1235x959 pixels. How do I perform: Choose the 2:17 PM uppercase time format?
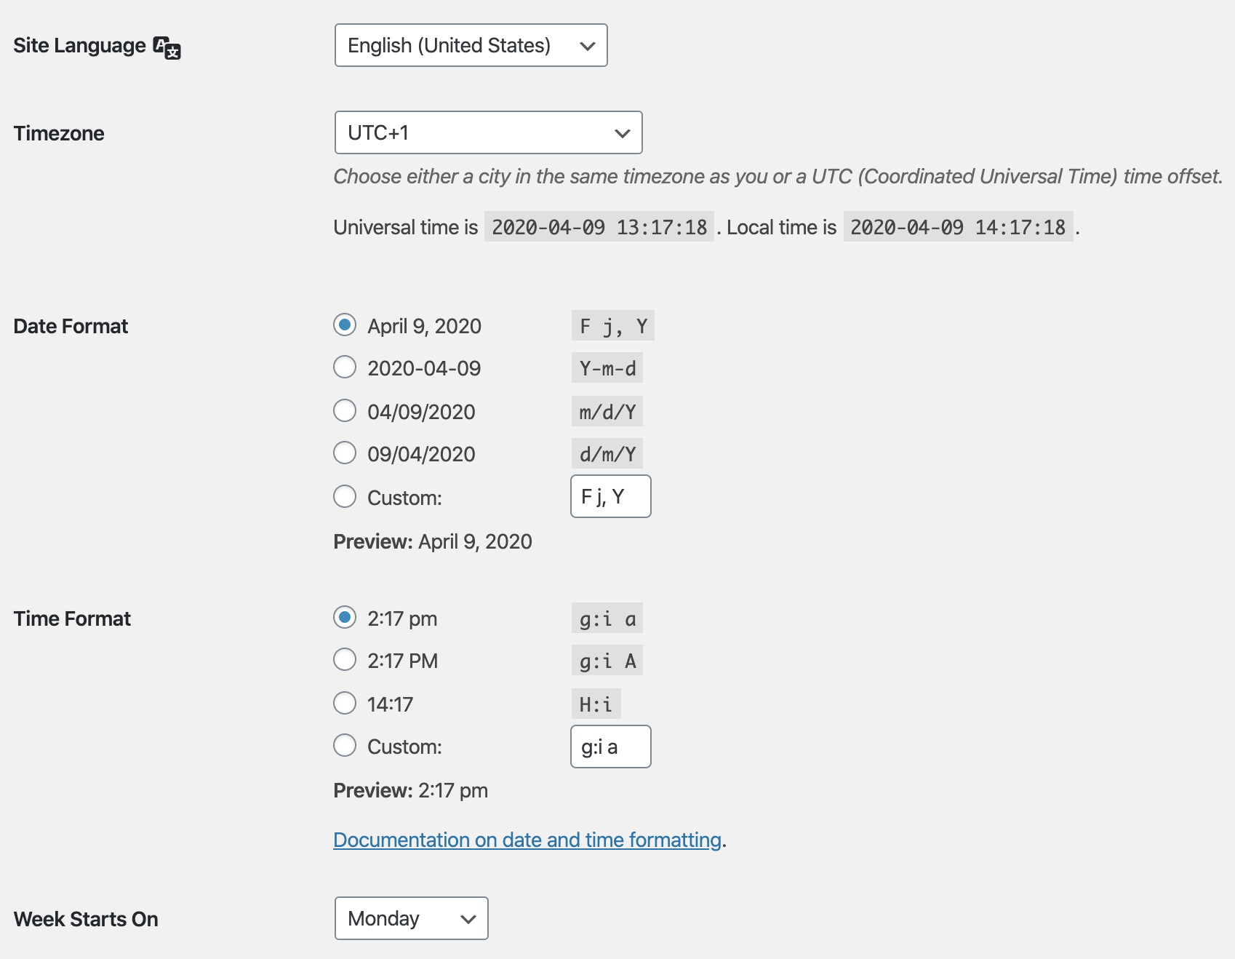[345, 659]
